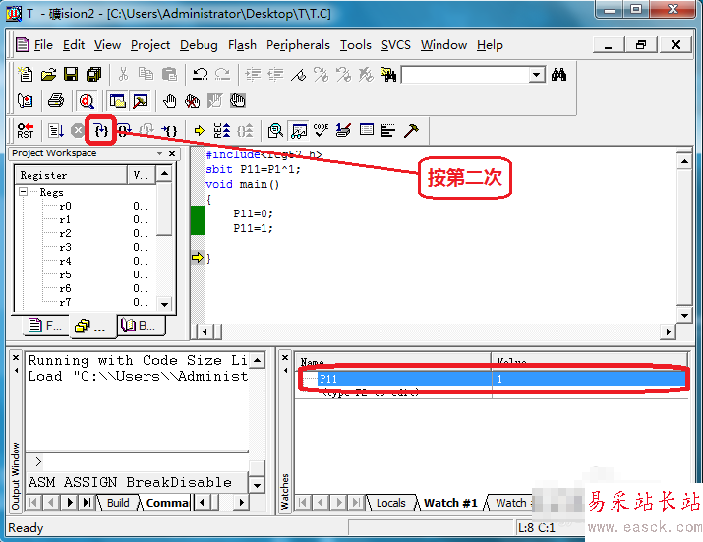Image resolution: width=703 pixels, height=542 pixels.
Task: Click the code editor scroll-right arrow
Action: point(668,332)
